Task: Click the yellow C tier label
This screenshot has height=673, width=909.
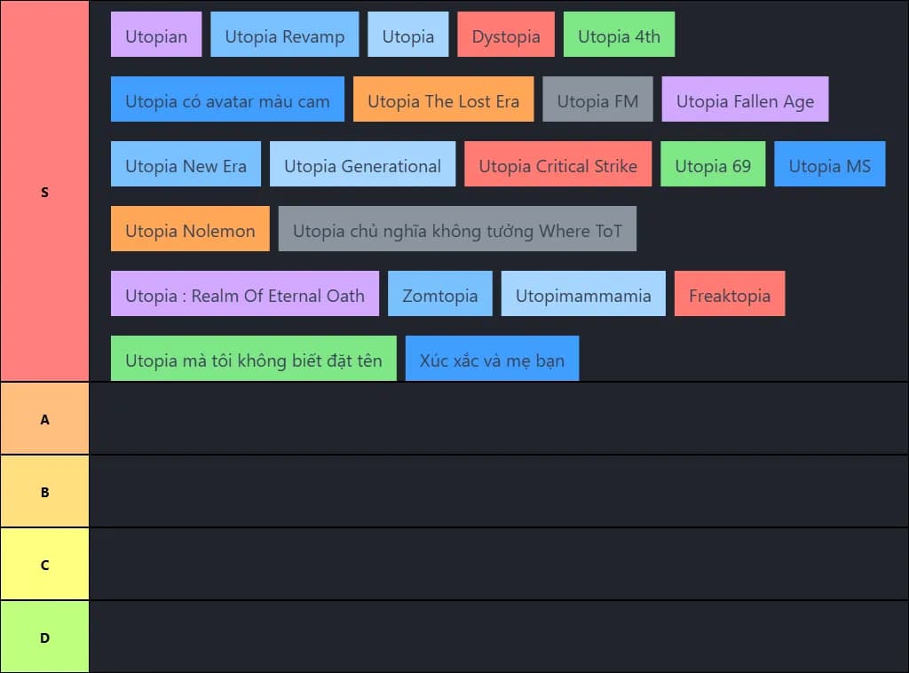Action: [45, 565]
